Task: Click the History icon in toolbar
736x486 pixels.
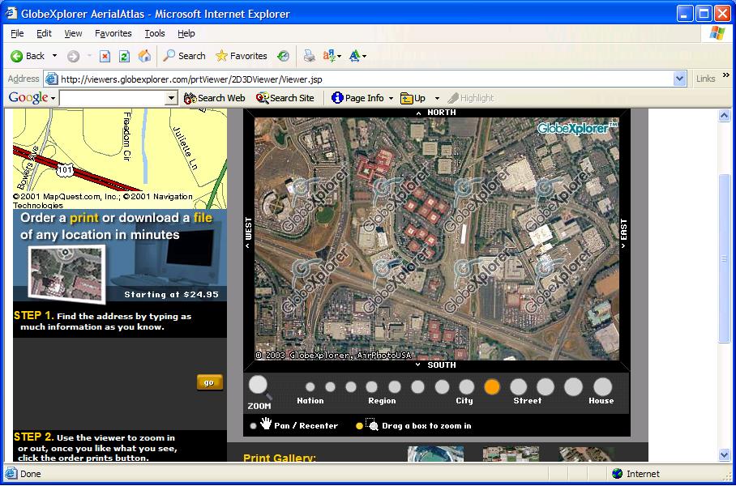Action: pos(283,56)
